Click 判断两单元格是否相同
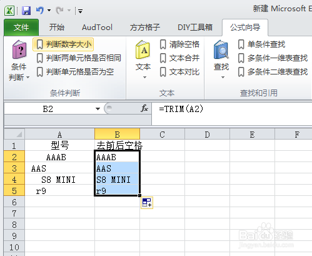 coord(79,58)
